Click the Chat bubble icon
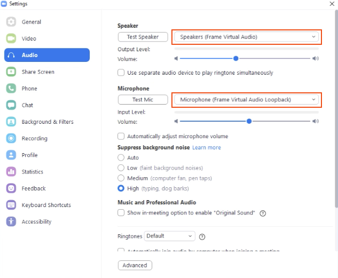 pyautogui.click(x=11, y=105)
